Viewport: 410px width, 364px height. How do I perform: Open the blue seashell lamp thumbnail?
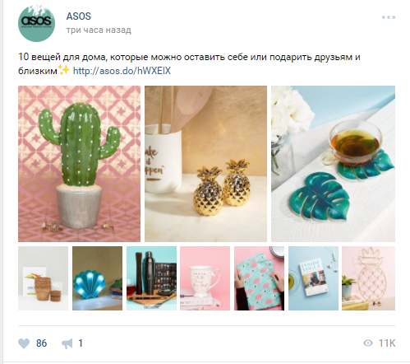pos(97,278)
